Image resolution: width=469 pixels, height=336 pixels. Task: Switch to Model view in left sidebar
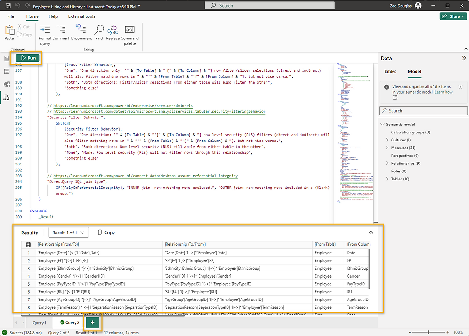coord(7,85)
